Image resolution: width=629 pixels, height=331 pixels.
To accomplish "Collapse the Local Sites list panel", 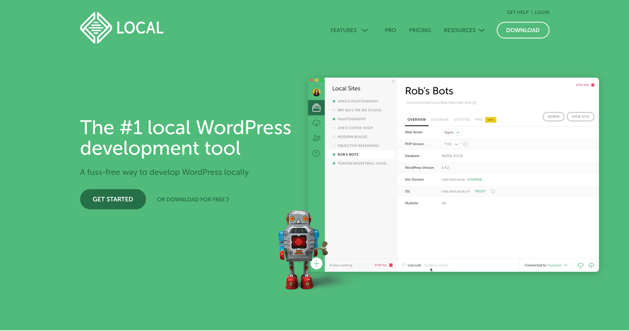I will point(394,82).
